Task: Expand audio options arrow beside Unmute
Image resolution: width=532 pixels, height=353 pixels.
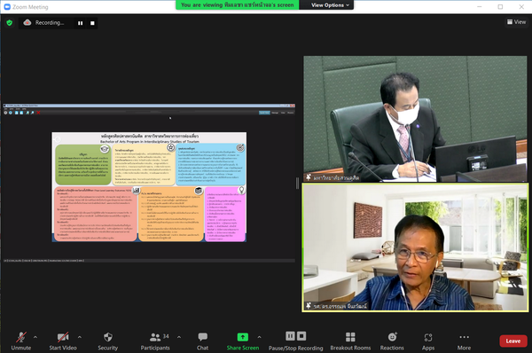Action: click(35, 337)
